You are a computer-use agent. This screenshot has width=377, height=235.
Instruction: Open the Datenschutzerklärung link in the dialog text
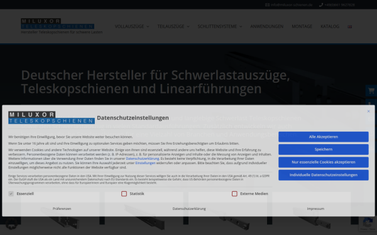[143, 159]
